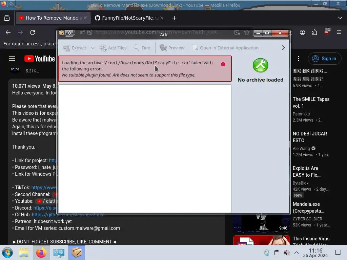Open YouTube settings three-dot menu
347x260 pixels.
[x=299, y=59]
